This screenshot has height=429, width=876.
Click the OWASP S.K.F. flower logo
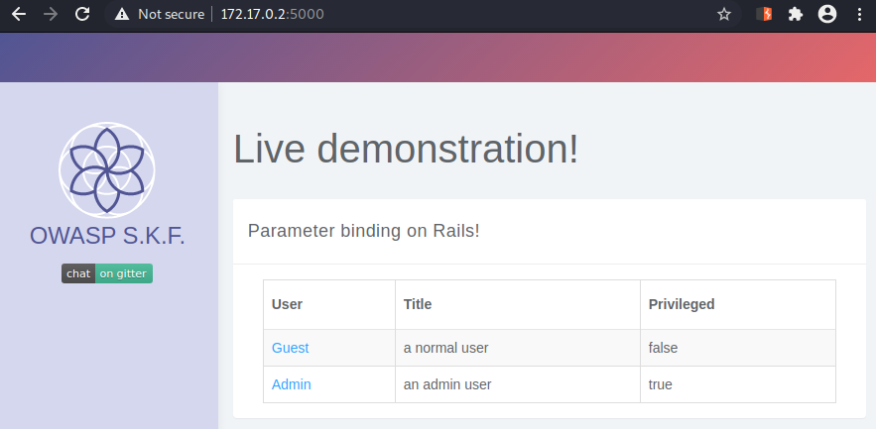107,169
